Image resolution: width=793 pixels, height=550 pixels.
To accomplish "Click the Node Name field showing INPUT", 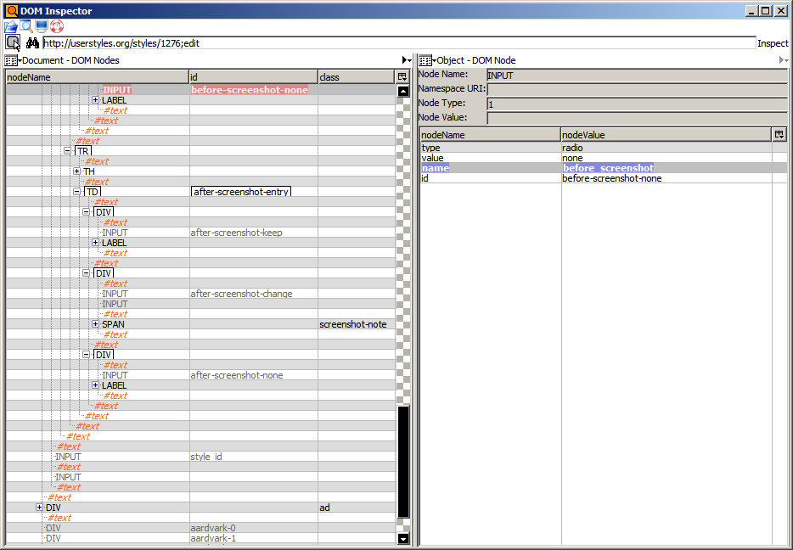I will [637, 76].
